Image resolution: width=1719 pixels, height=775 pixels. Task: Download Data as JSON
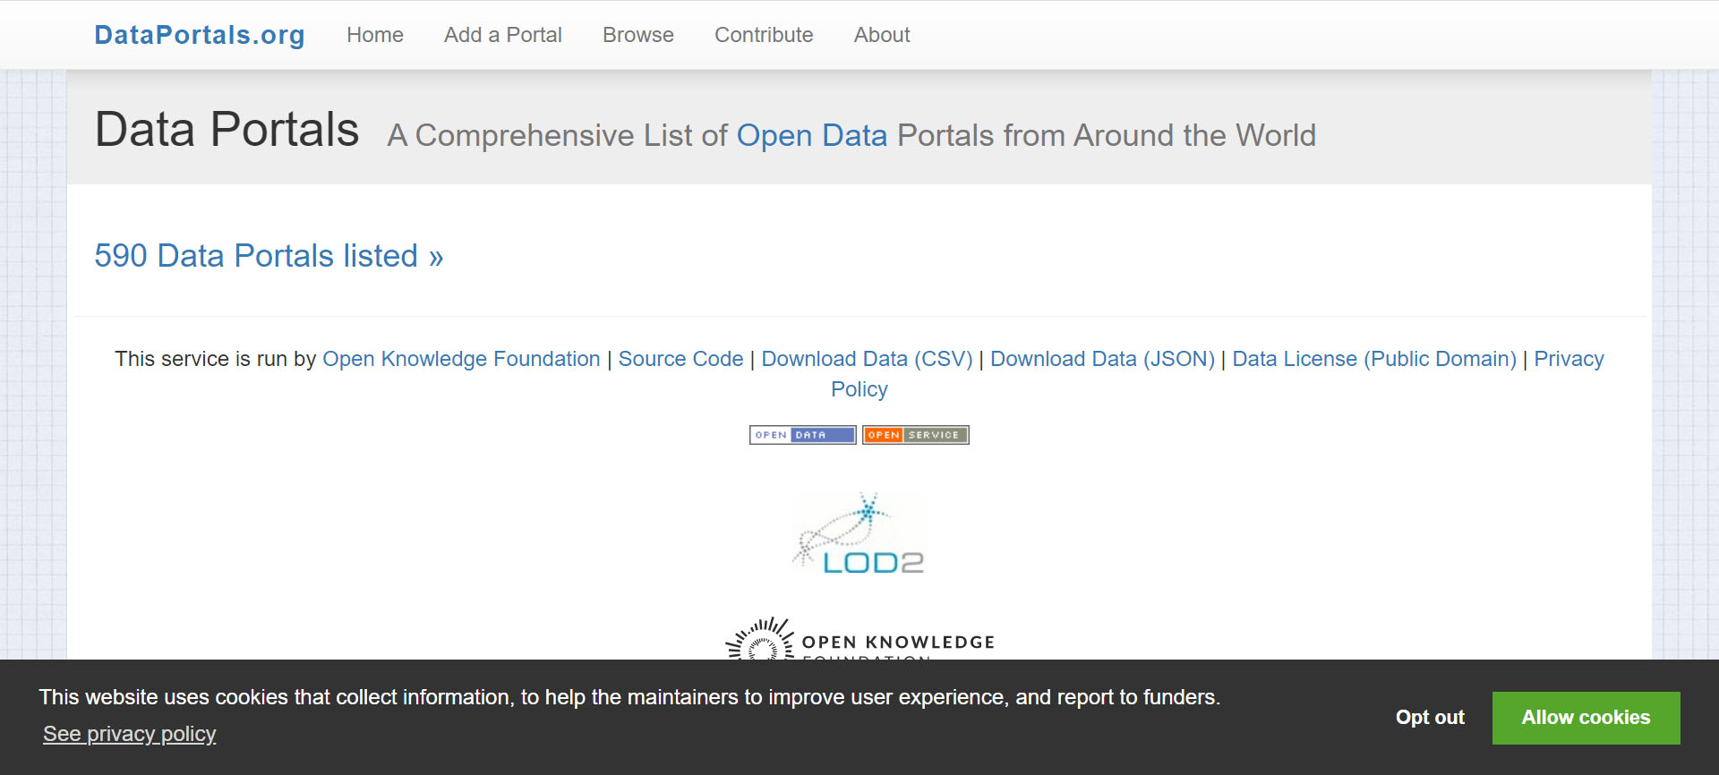point(1102,359)
